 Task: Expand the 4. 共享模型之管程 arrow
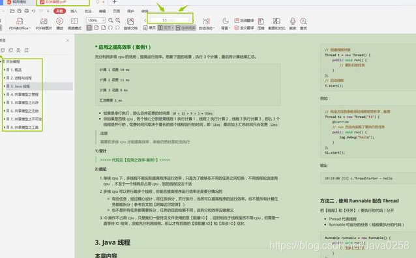[5, 94]
